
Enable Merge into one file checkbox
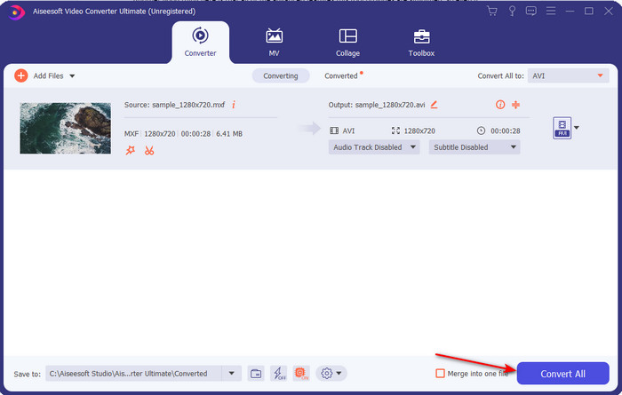click(440, 373)
